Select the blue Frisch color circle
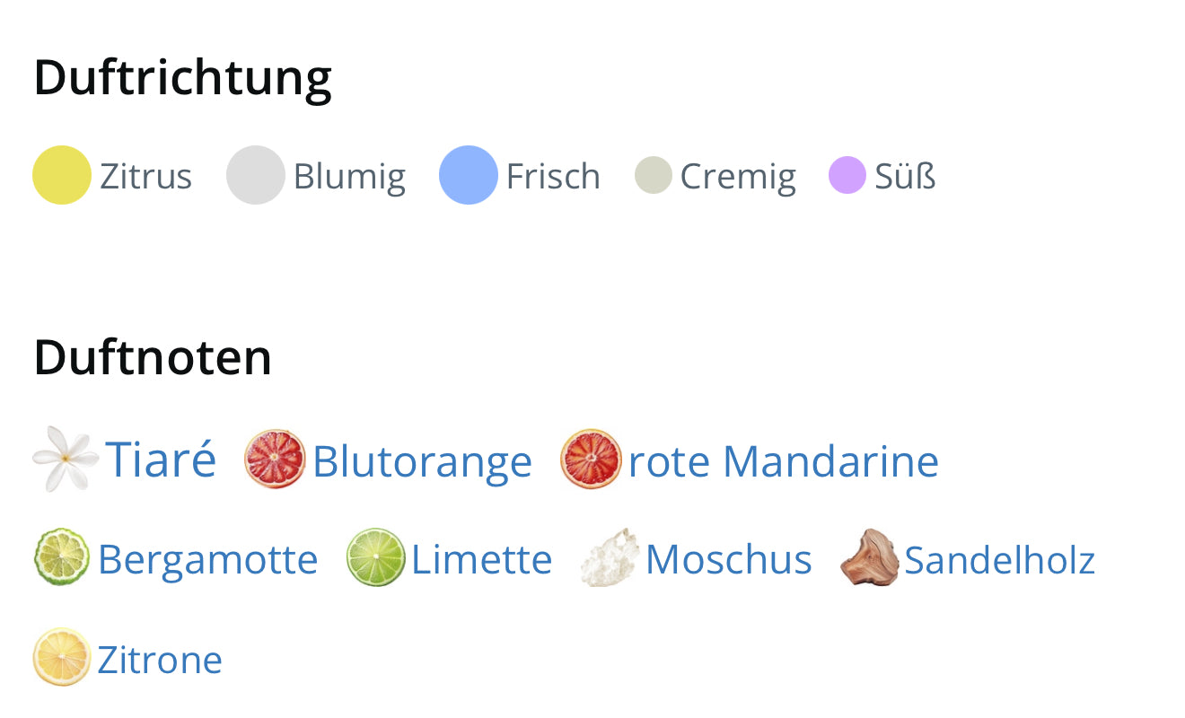Screen dimensions: 1185x718 (x=468, y=175)
